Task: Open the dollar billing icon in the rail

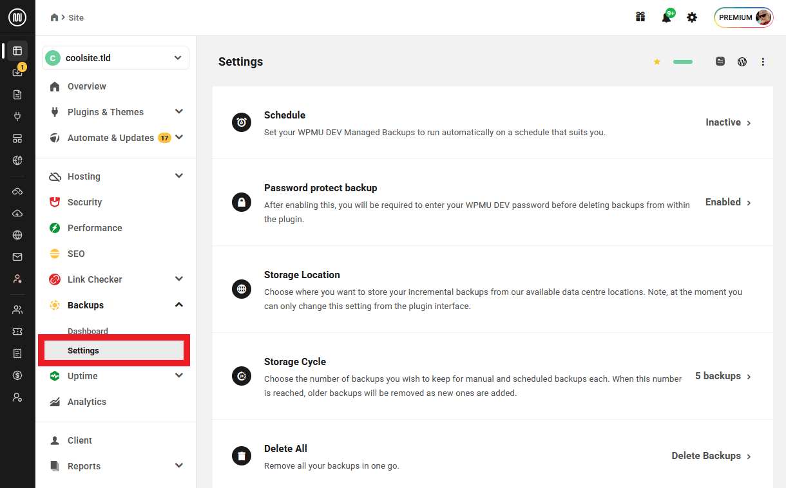Action: (x=17, y=375)
